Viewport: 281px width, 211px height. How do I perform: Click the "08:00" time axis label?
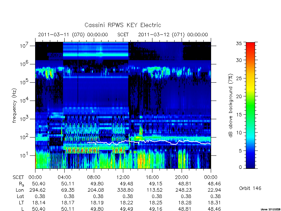pyautogui.click(x=94, y=178)
